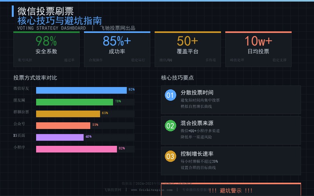Screen dimensions: 314x196
Task: Click the 48% value label
Action: 89,136
